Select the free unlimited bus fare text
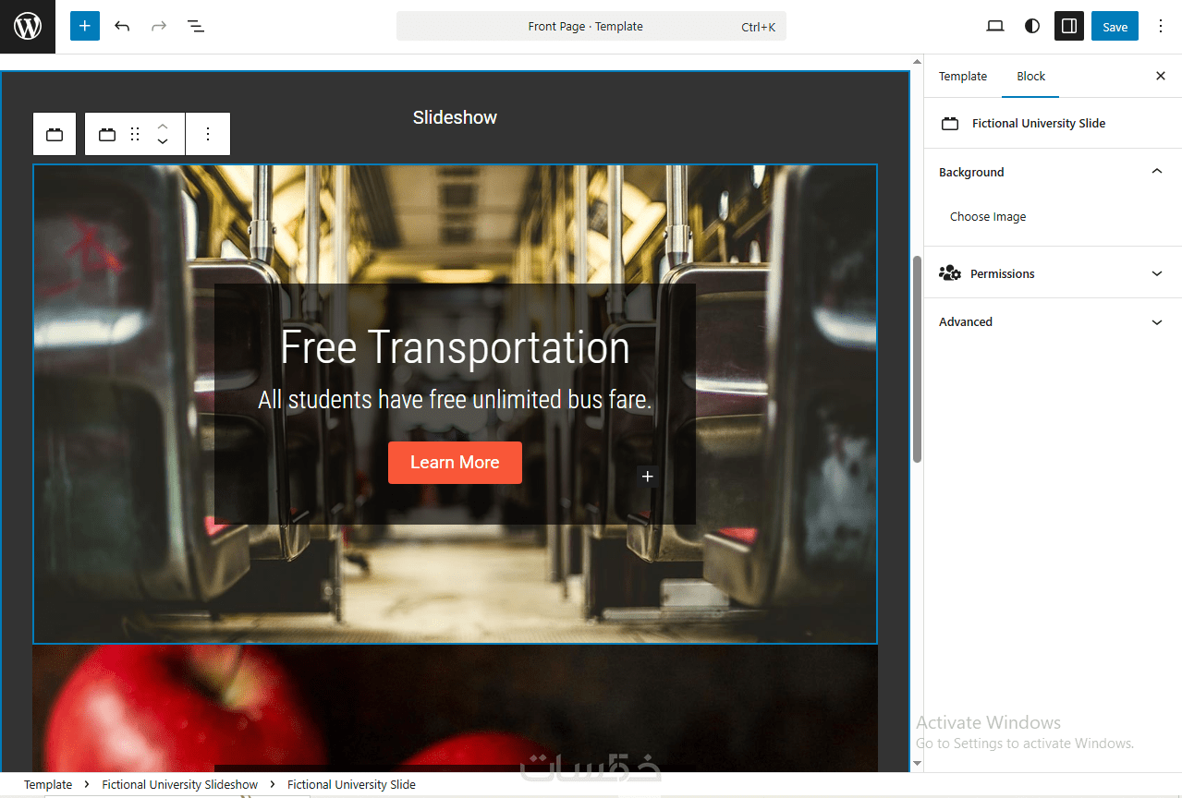1182x798 pixels. (x=455, y=400)
